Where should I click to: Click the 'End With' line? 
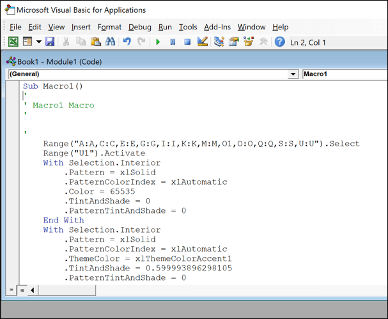tap(63, 221)
